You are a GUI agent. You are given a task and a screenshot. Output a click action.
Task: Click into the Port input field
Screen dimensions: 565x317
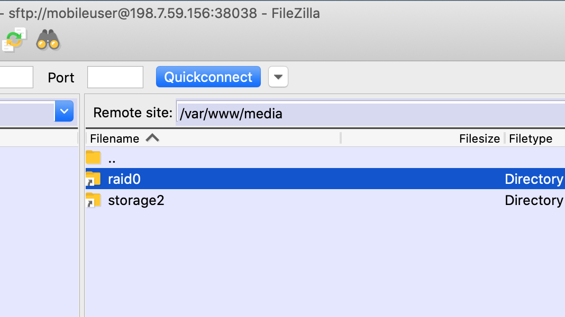tap(115, 77)
